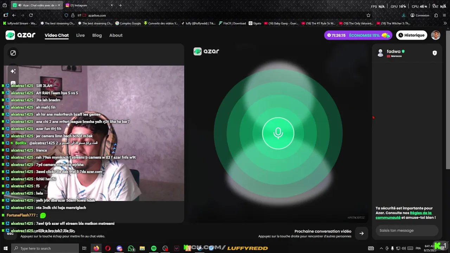Open the volume icon in system tray
The width and height of the screenshot is (450, 253).
click(x=404, y=248)
